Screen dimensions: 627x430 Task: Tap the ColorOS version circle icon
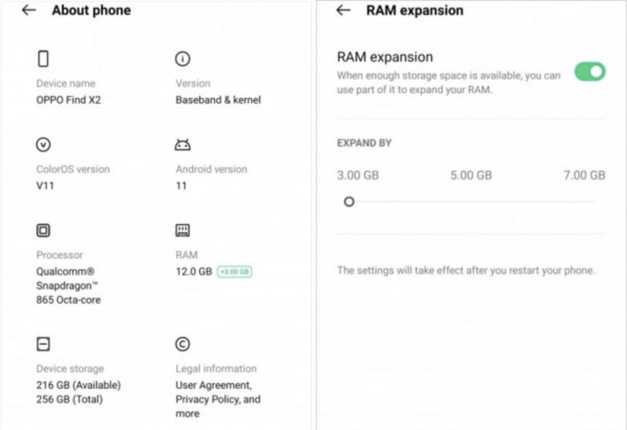coord(43,145)
